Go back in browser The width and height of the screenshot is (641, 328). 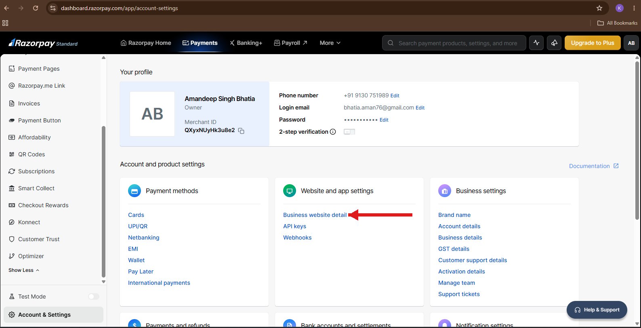[x=6, y=8]
